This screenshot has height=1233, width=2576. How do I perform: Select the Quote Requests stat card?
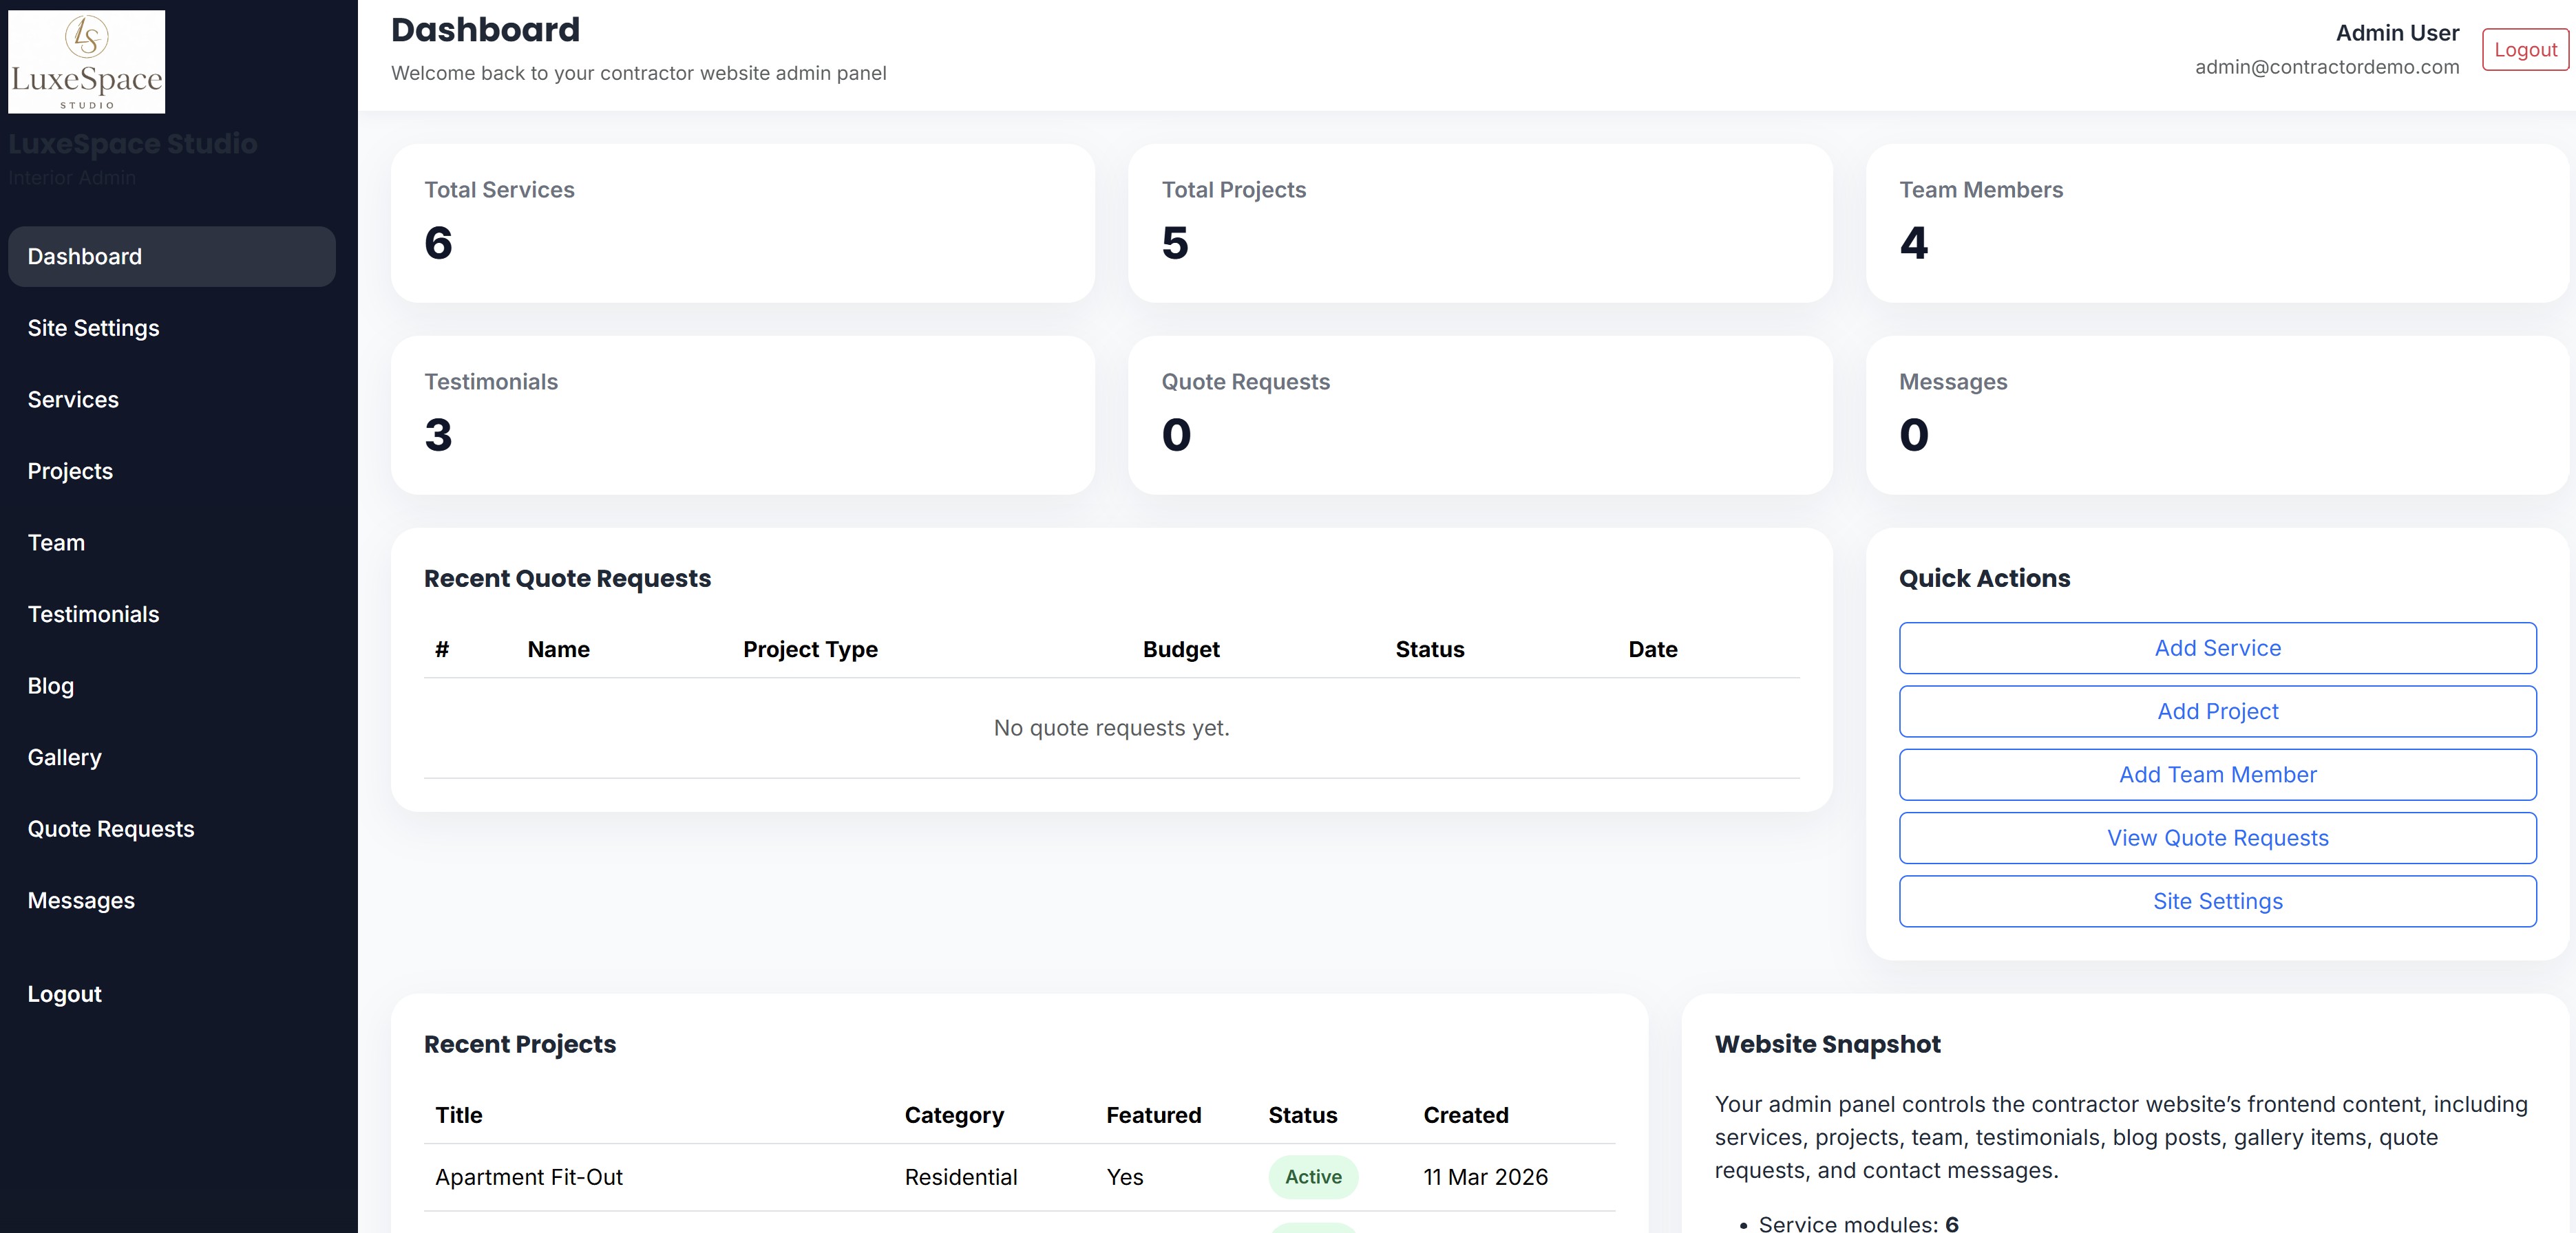[1480, 415]
